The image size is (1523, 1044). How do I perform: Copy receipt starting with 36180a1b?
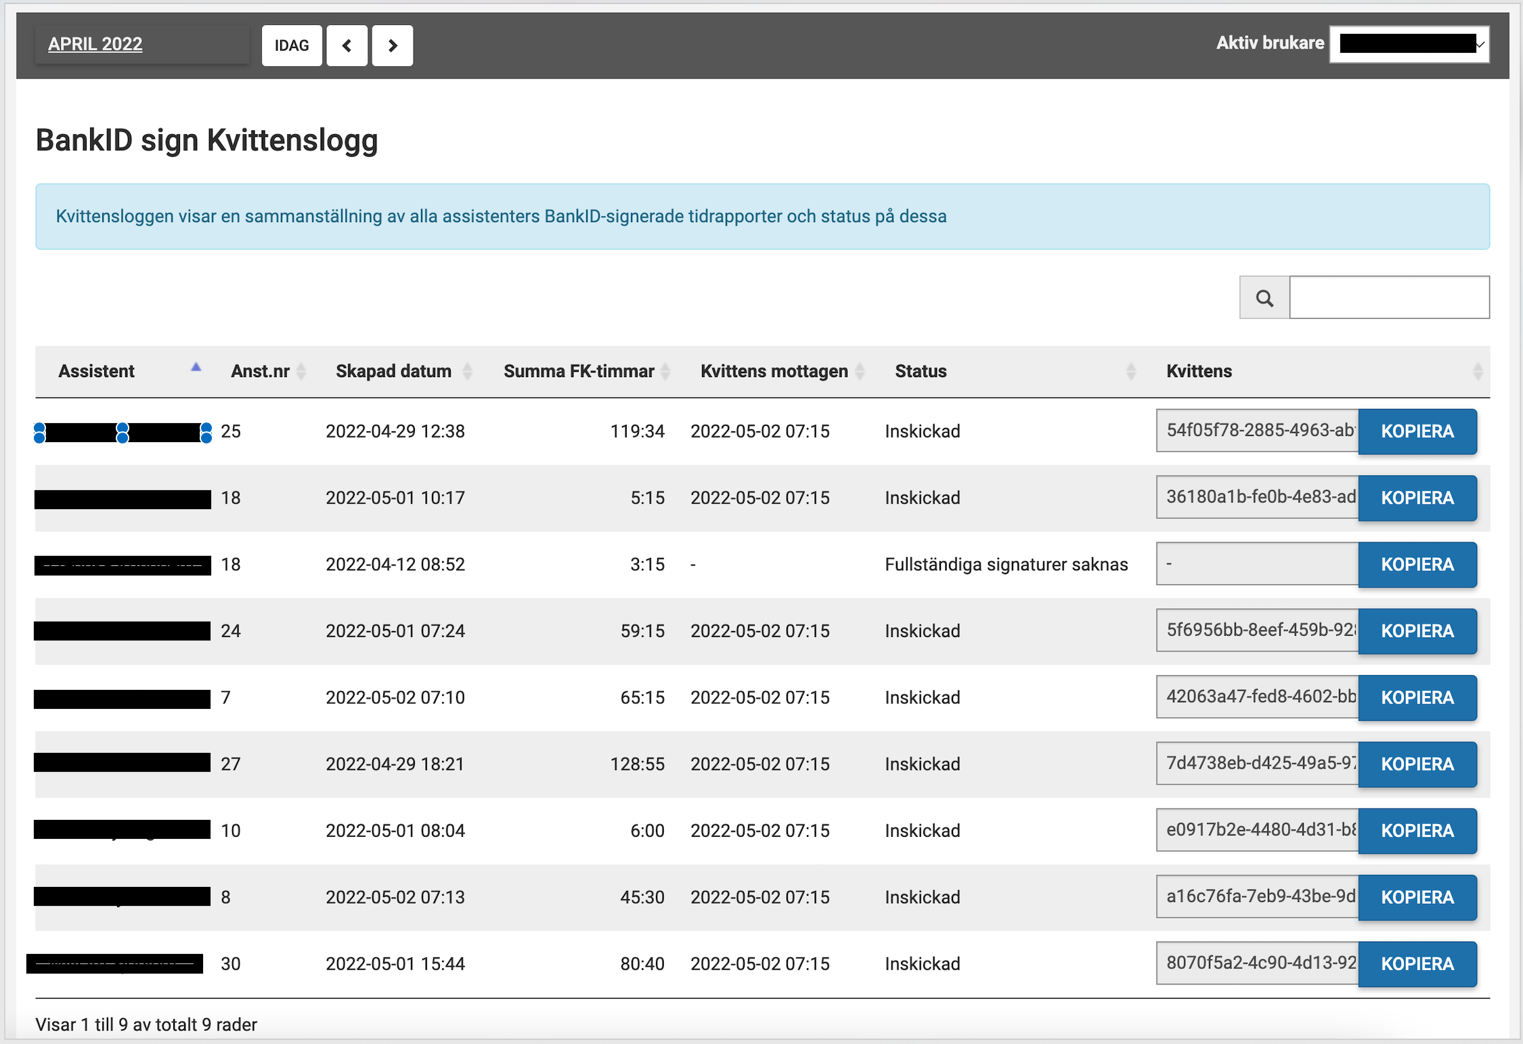[1417, 498]
